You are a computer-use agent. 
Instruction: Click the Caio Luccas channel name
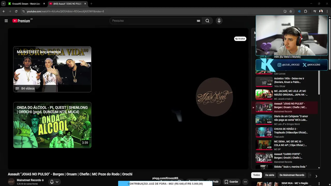pyautogui.click(x=280, y=74)
